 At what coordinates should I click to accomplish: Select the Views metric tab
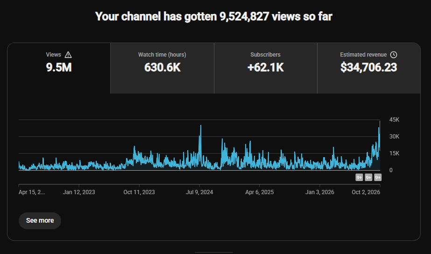[x=59, y=68]
